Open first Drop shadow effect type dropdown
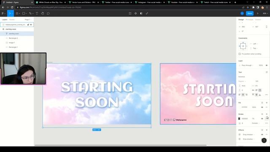 248,134
